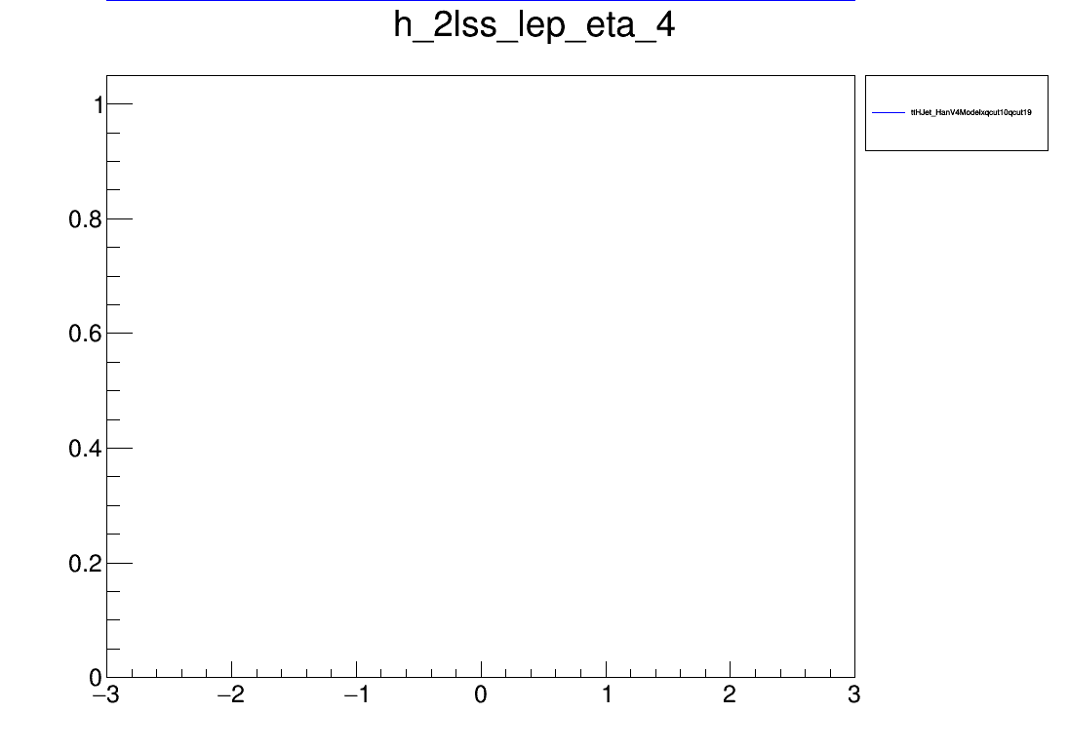Click the x-axis label 2
1069x753 pixels.
click(730, 695)
